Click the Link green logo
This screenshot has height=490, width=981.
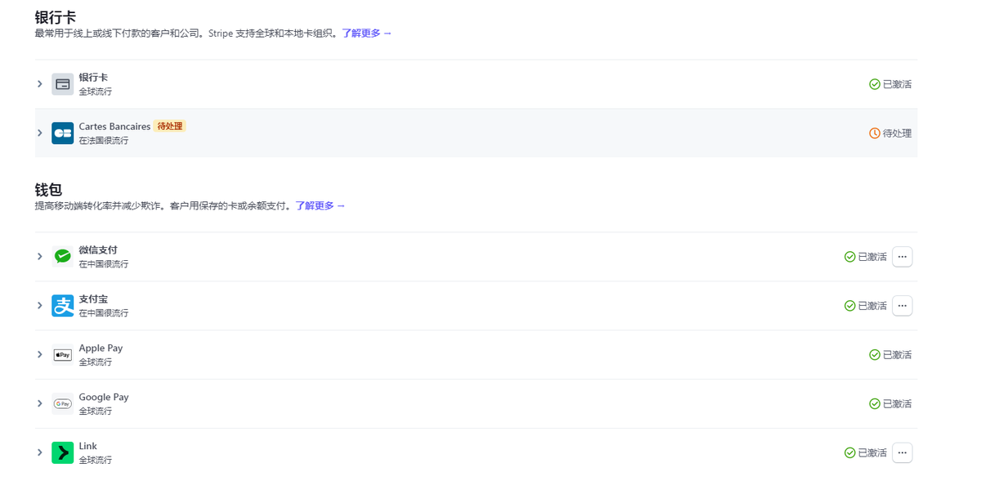(x=63, y=453)
